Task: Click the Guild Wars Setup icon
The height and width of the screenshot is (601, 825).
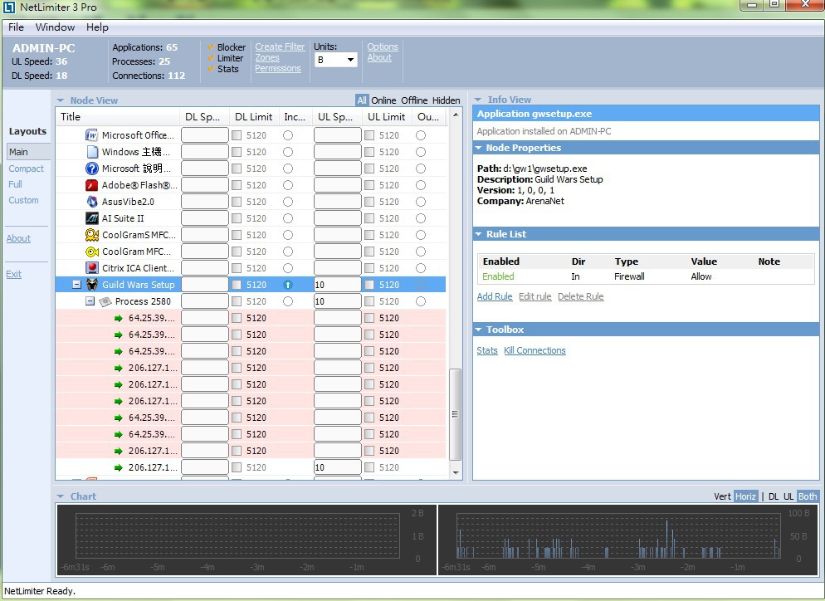Action: point(91,285)
